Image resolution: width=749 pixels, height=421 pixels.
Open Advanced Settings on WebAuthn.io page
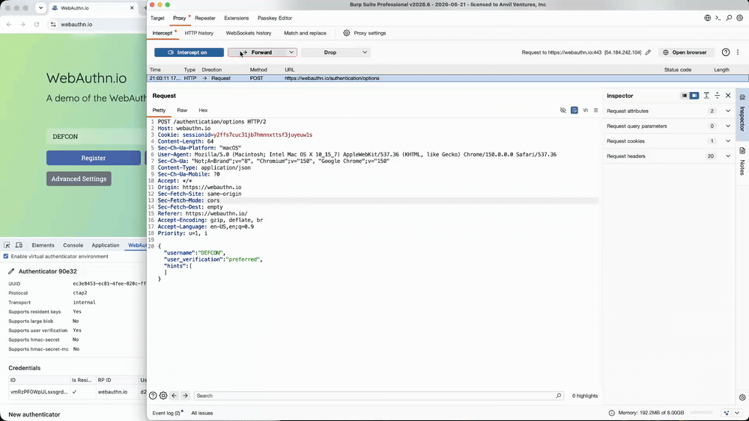(x=79, y=179)
